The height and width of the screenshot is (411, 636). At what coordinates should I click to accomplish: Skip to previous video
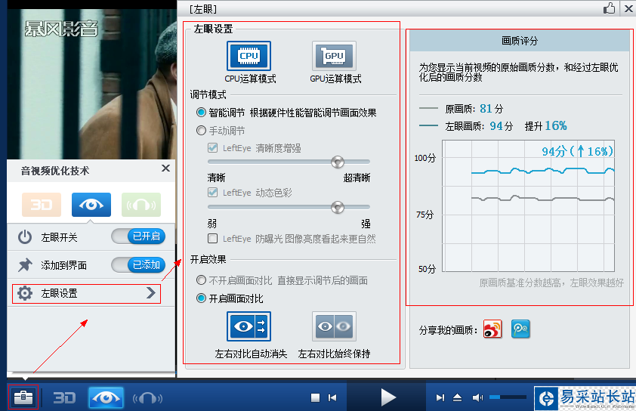coord(332,398)
